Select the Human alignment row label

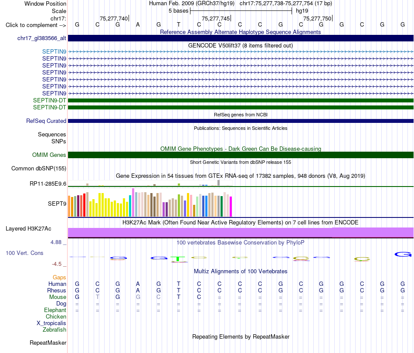click(x=57, y=284)
